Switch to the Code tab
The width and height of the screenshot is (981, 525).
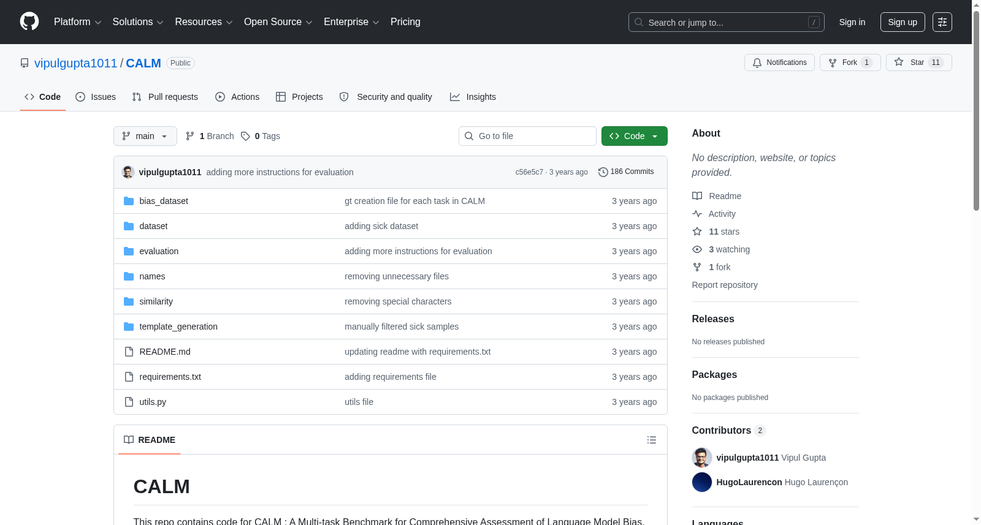pos(43,97)
